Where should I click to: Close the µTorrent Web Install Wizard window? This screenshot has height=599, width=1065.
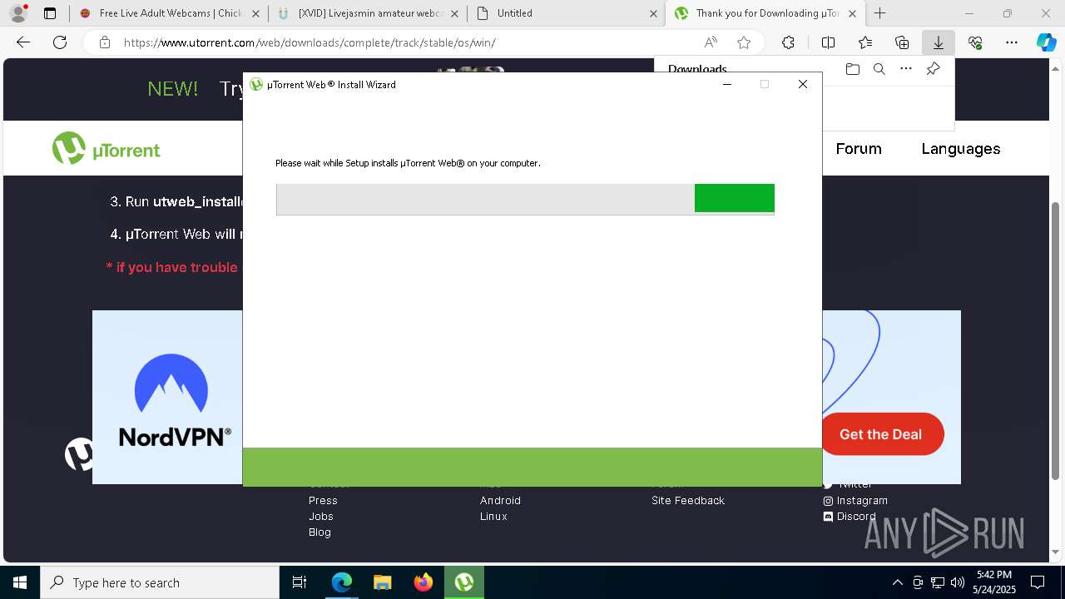click(x=803, y=84)
